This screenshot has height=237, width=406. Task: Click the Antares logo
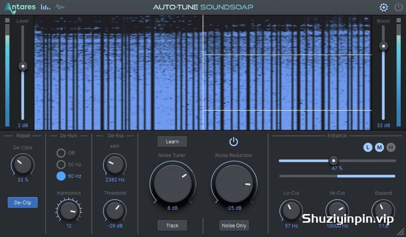tap(20, 8)
